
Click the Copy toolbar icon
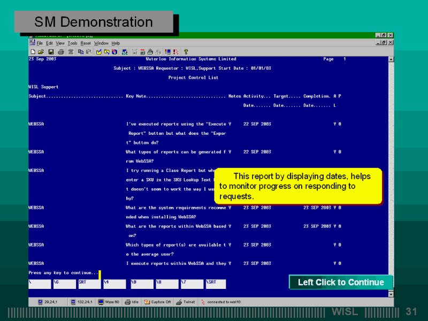tap(80, 52)
